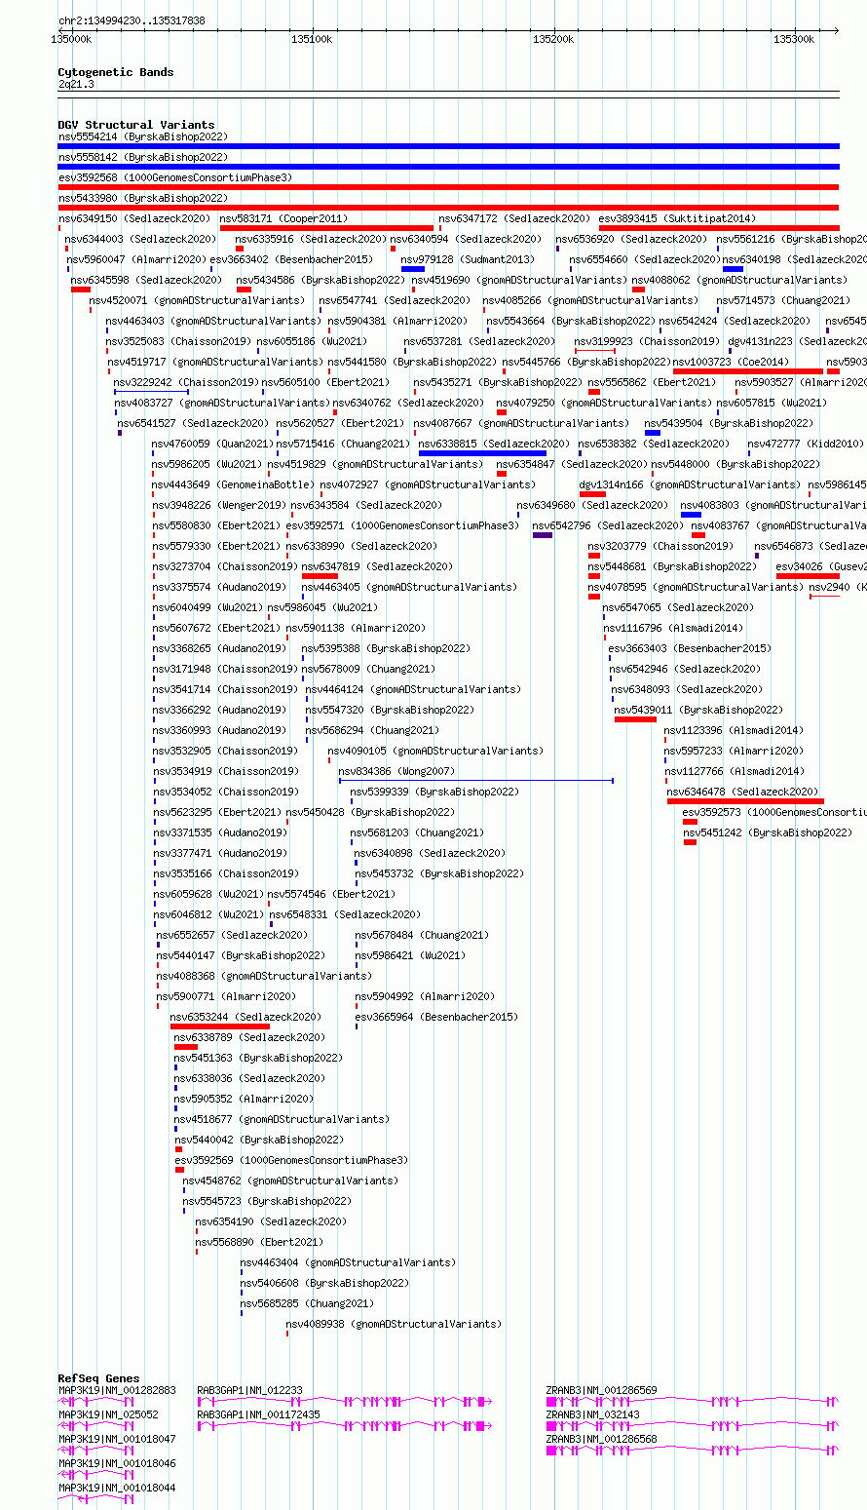Screen dimensions: 867x1510
Task: Click the MAP3K19|NM_001018047 gene label
Action: [x=117, y=1439]
